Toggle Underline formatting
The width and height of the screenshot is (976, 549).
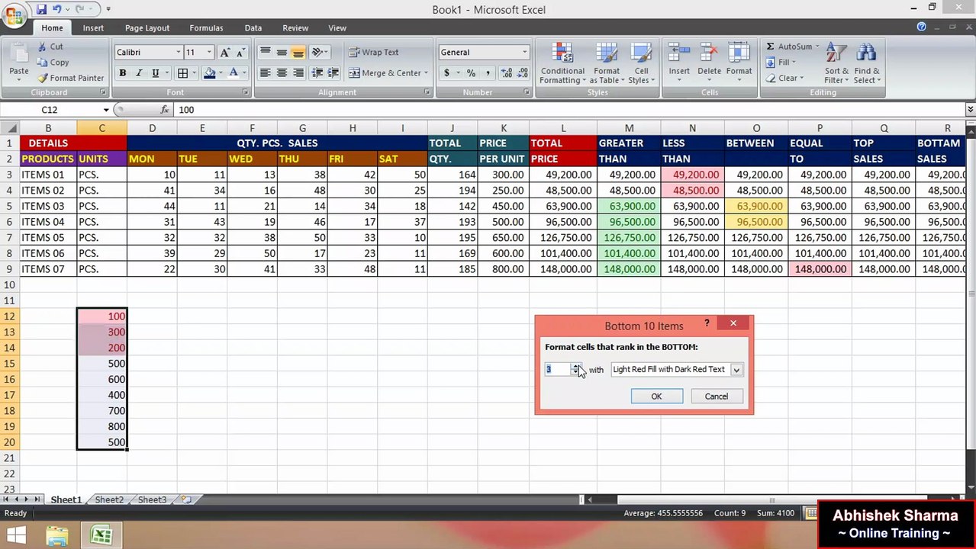[x=155, y=73]
